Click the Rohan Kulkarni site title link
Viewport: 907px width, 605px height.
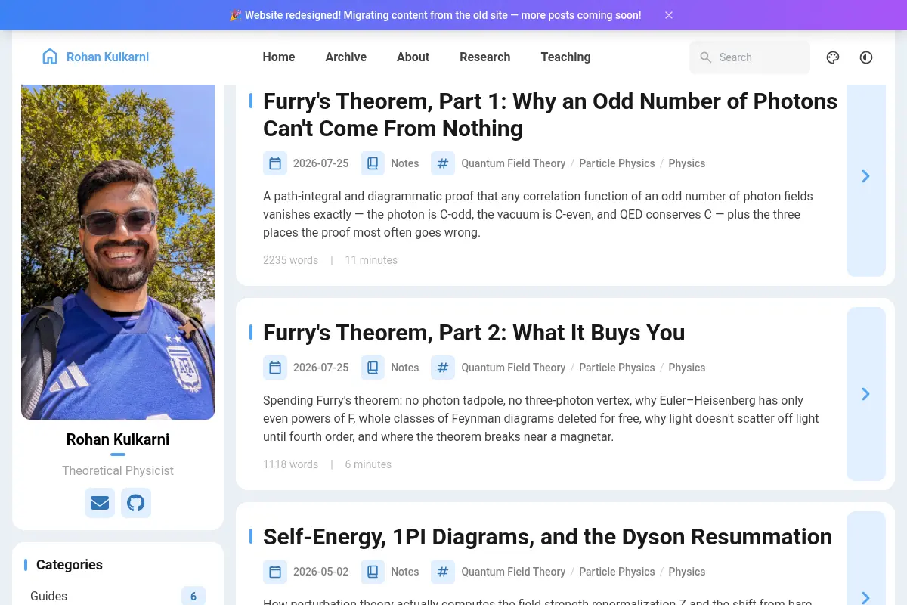107,57
